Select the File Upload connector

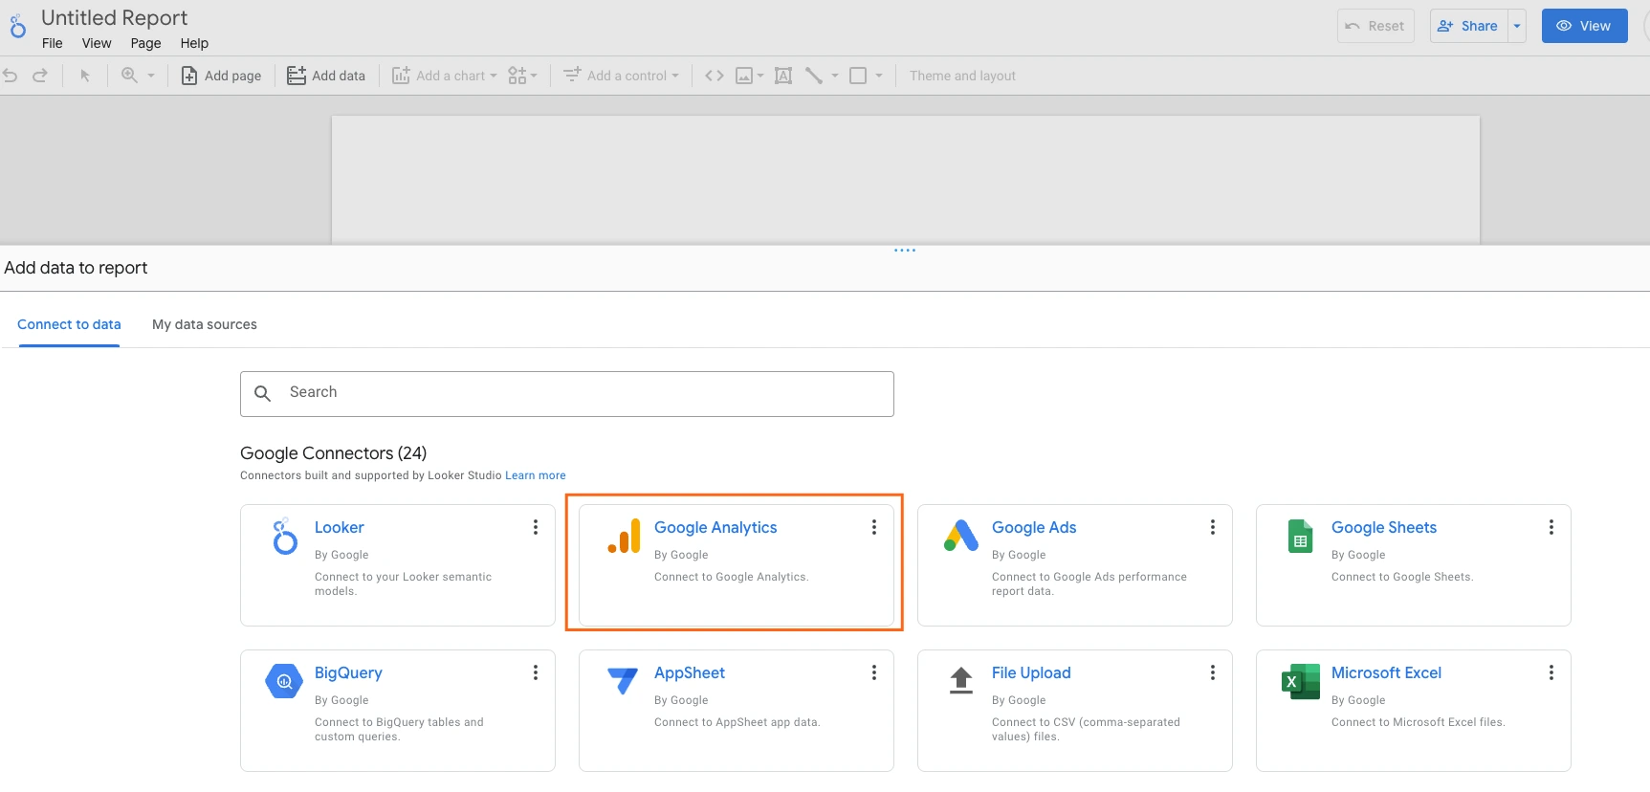[x=1075, y=711]
